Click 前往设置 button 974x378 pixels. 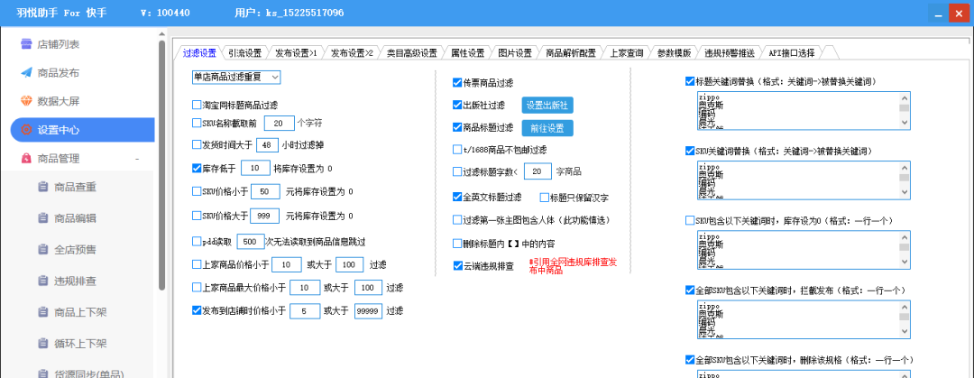point(547,128)
